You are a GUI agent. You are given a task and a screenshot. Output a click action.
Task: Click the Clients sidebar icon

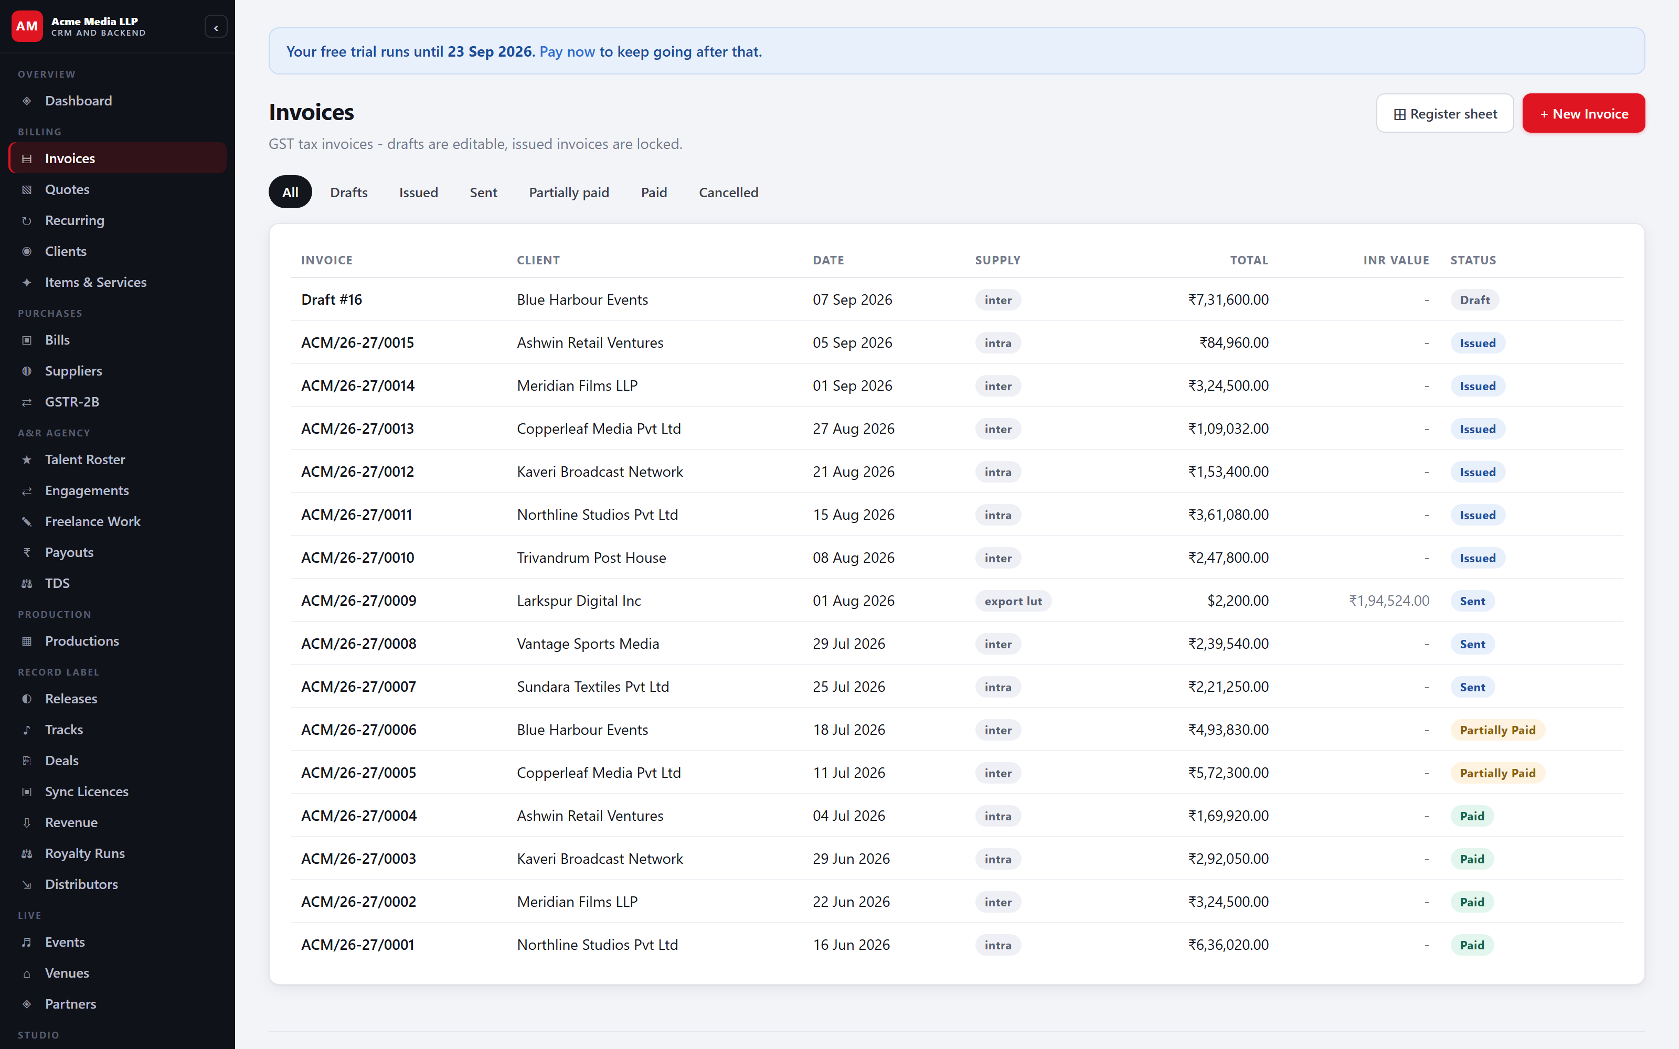[x=26, y=252]
